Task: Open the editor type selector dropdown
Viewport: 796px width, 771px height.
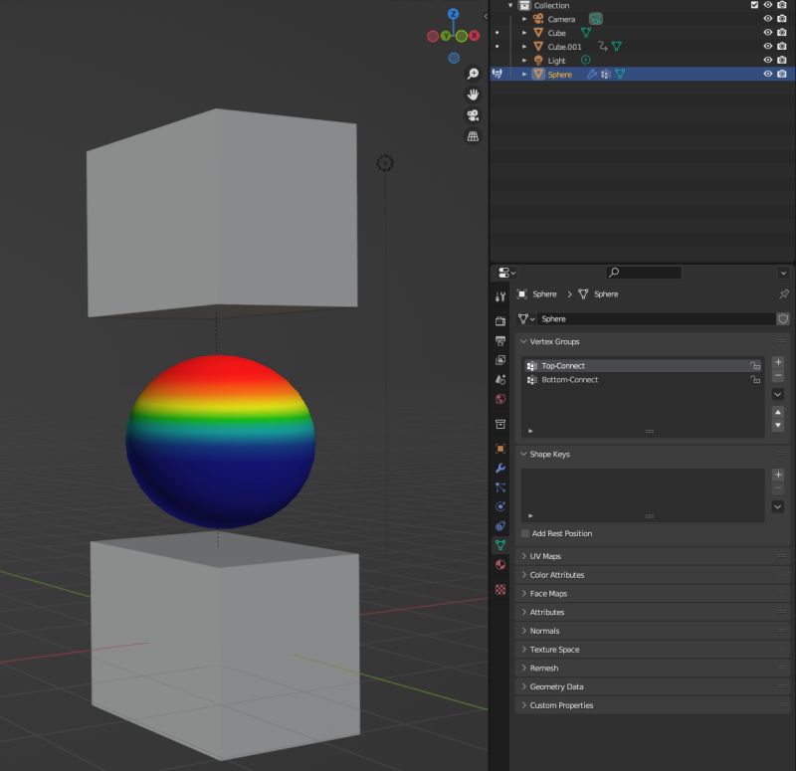Action: coord(500,272)
